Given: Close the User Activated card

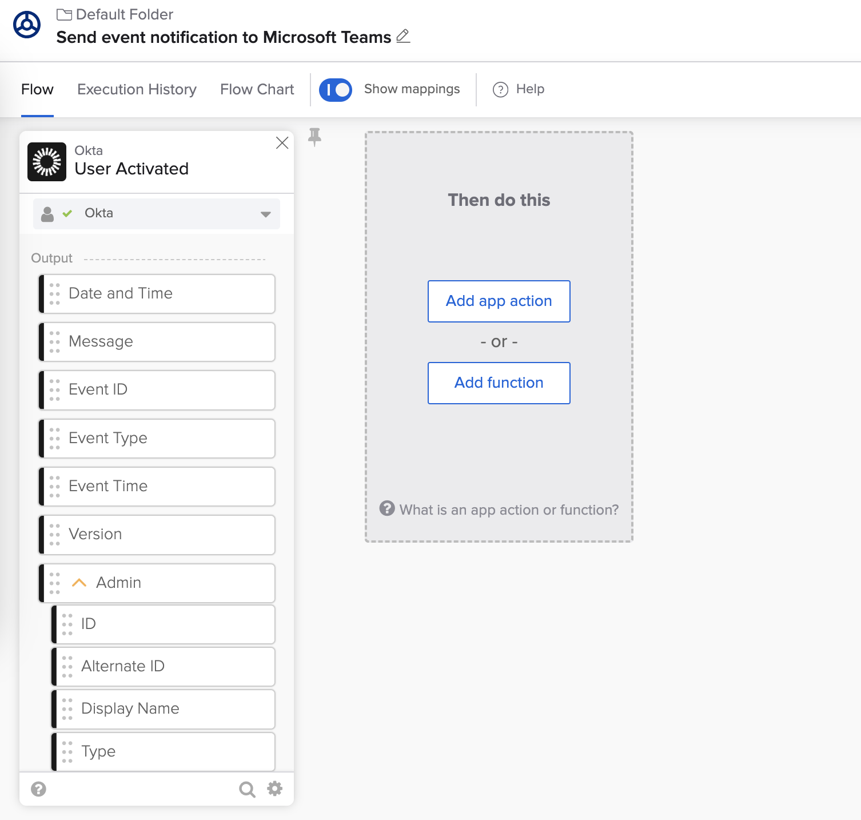Looking at the screenshot, I should tap(282, 143).
